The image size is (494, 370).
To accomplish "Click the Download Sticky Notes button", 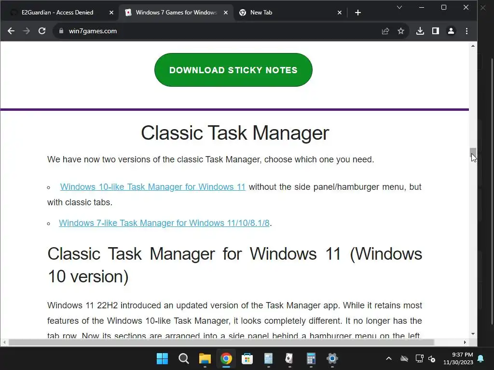I will coord(233,70).
